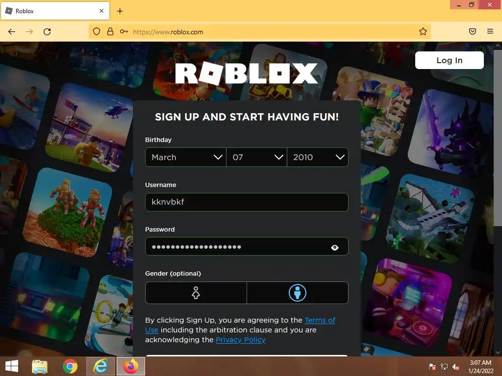
Task: Click the helicopter game thumbnail
Action: pos(89,128)
